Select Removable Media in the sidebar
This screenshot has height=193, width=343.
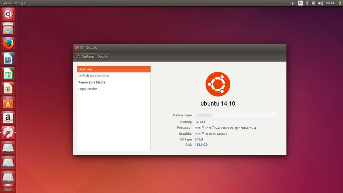pyautogui.click(x=114, y=82)
